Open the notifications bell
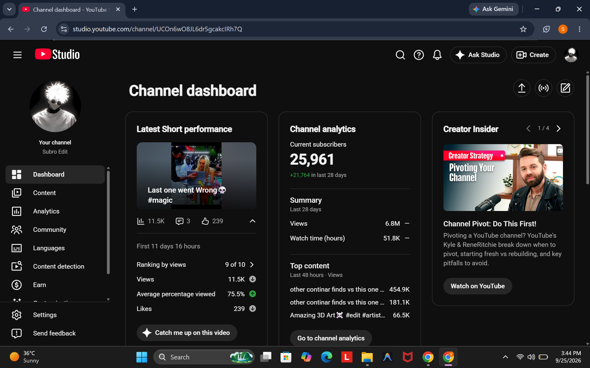The width and height of the screenshot is (590, 368). [437, 55]
